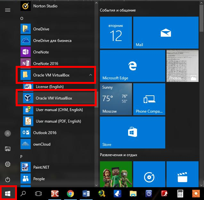Open the red arrow app on taskbar
The height and width of the screenshot is (200, 204).
point(165,194)
